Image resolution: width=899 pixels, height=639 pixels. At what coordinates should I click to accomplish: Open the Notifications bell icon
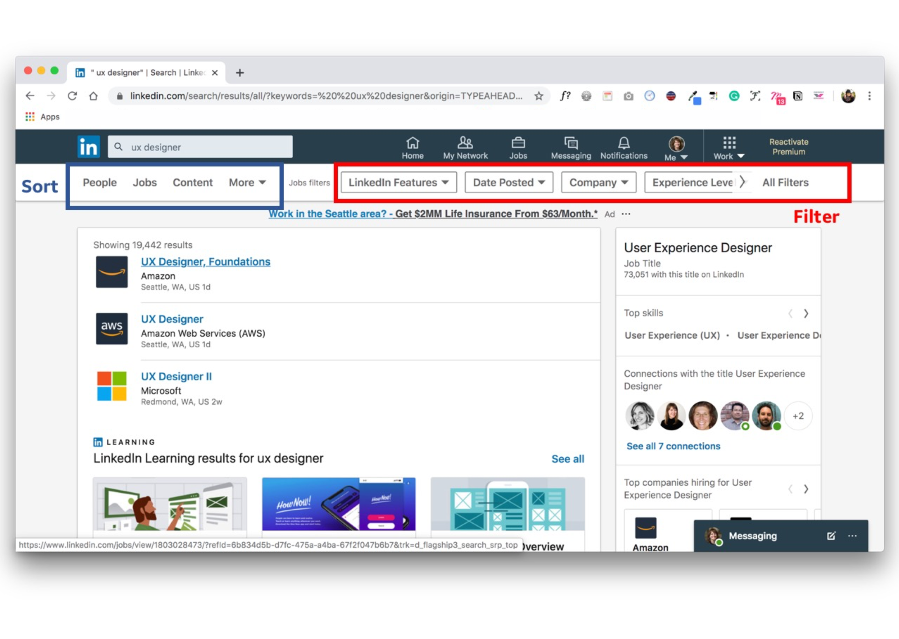coord(624,148)
